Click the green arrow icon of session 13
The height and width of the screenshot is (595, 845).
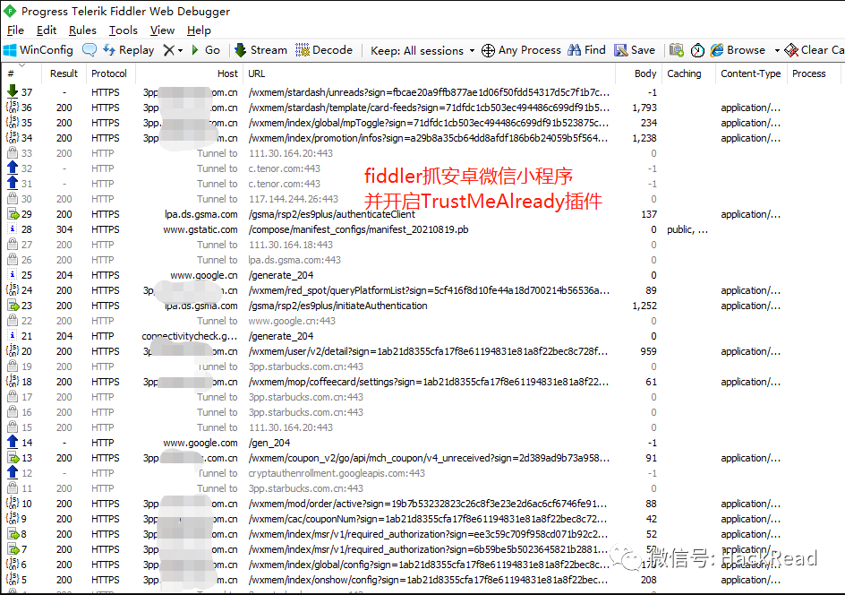pyautogui.click(x=13, y=457)
